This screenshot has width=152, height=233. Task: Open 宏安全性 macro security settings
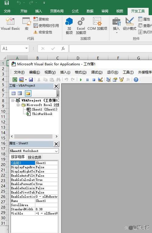click(x=43, y=32)
